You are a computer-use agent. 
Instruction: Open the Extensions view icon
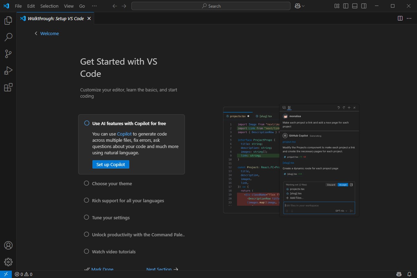tap(8, 87)
